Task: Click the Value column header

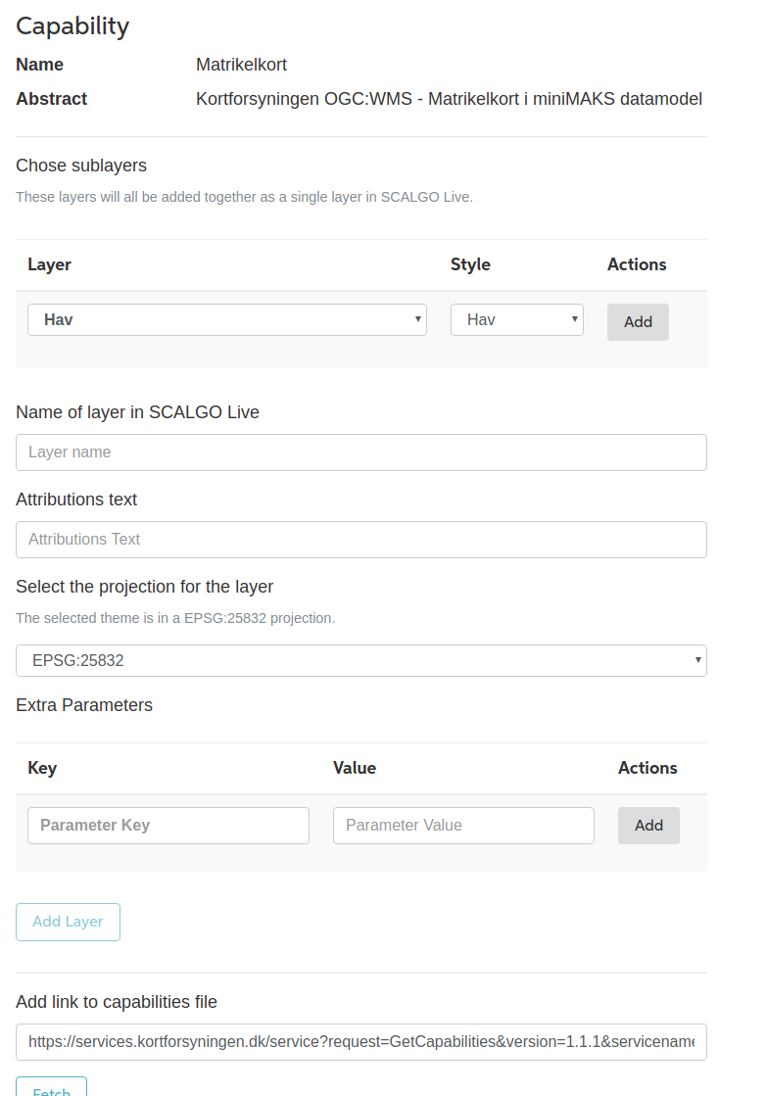Action: coord(355,768)
